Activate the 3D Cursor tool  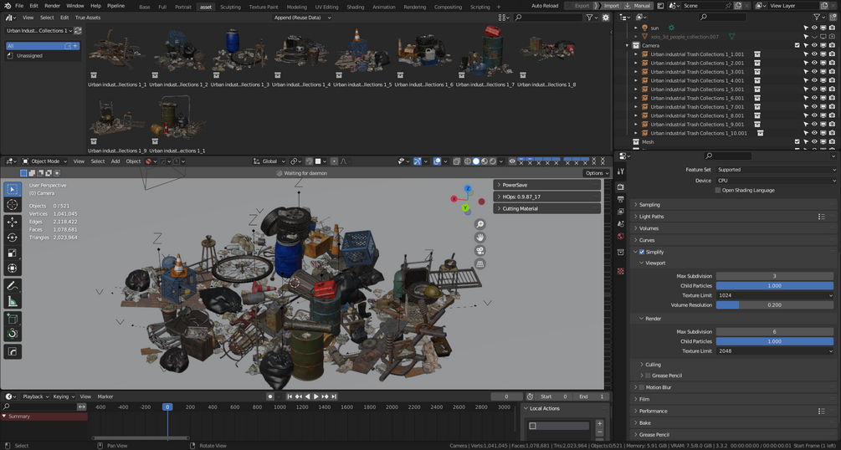[13, 205]
